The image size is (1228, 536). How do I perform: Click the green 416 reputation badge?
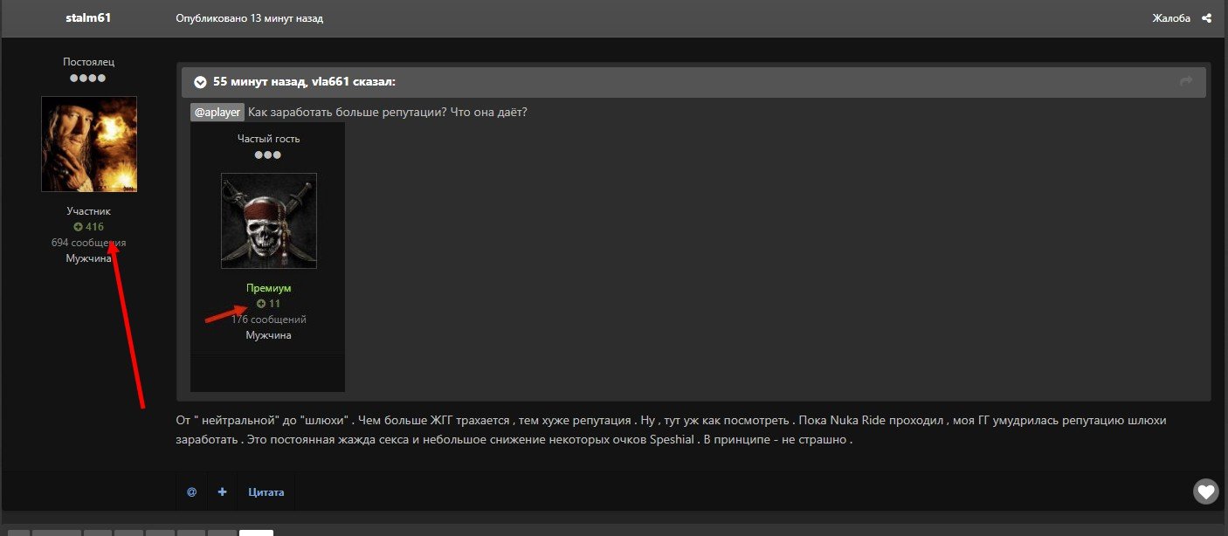click(89, 227)
